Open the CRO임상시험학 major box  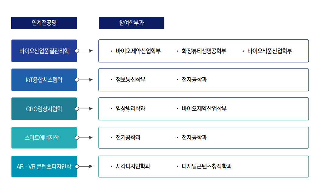click(44, 109)
